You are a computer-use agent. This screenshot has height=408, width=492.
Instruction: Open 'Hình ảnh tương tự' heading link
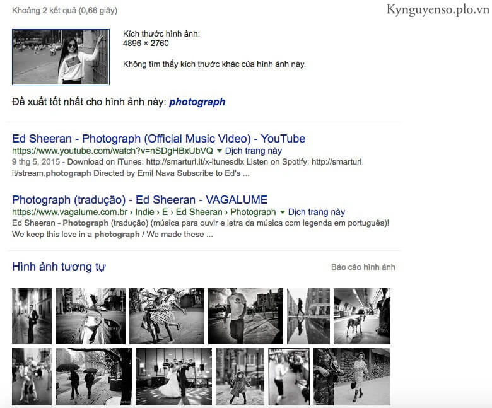(59, 267)
